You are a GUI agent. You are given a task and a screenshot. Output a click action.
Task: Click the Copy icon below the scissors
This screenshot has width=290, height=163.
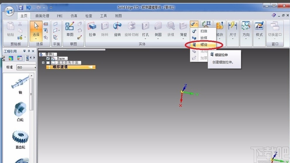(20, 30)
